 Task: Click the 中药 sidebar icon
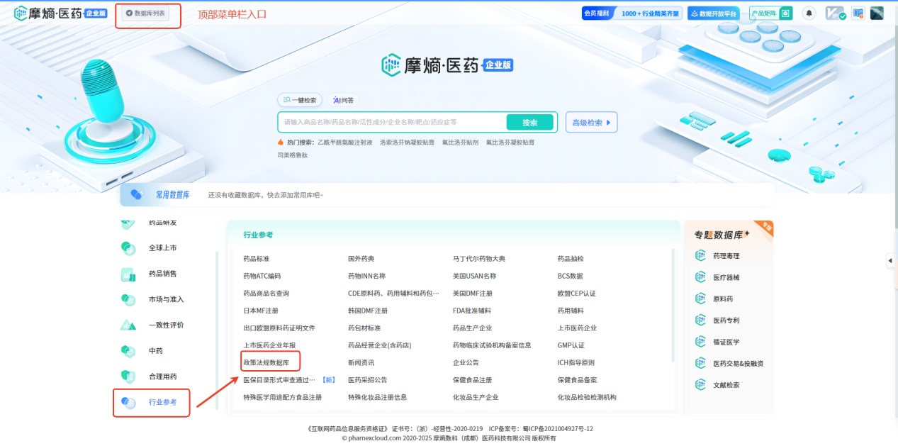coord(128,351)
